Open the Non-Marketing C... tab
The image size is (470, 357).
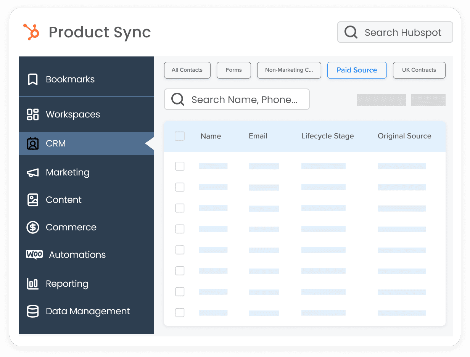click(x=289, y=70)
